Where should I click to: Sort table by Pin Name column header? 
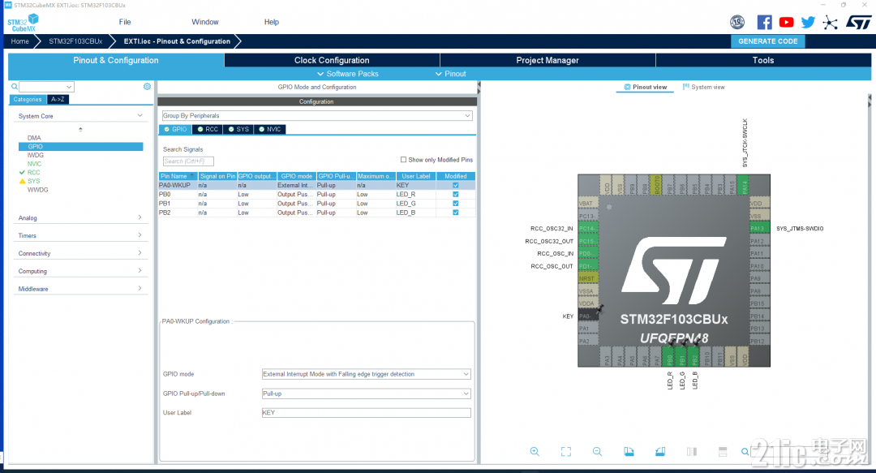click(178, 176)
